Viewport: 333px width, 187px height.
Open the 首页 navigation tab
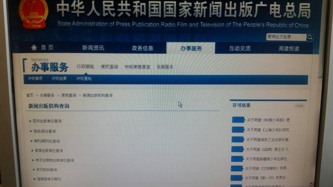click(x=47, y=47)
